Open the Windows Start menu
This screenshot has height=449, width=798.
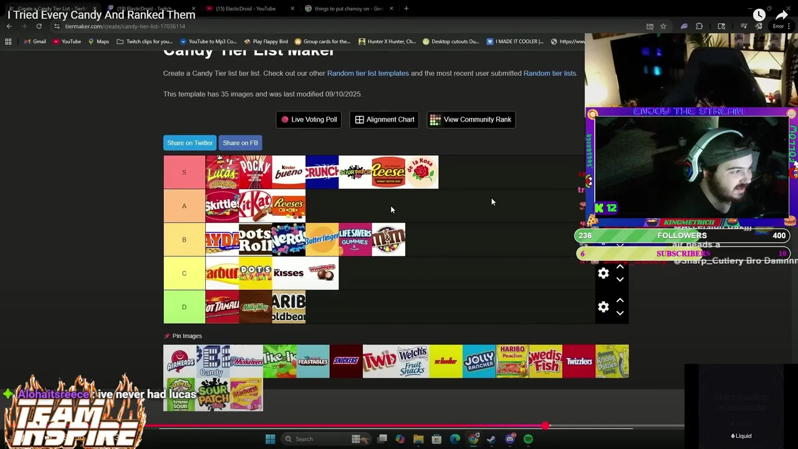[x=270, y=439]
